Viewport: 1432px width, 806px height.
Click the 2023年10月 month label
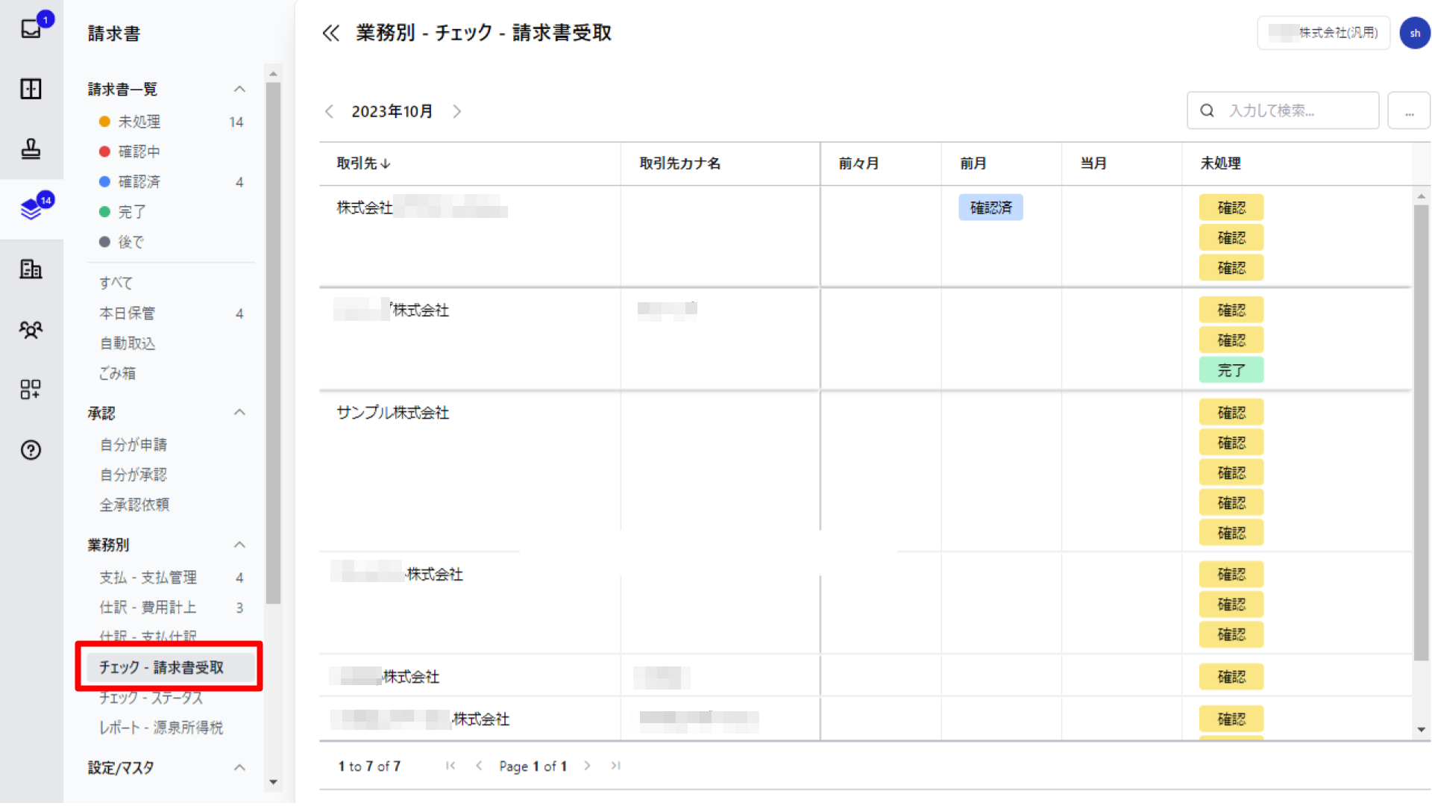point(392,111)
